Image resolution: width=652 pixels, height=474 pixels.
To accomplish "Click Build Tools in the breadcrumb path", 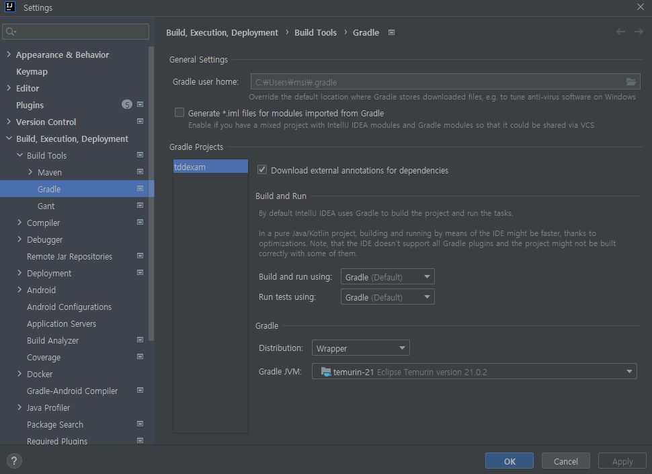I will pyautogui.click(x=315, y=32).
